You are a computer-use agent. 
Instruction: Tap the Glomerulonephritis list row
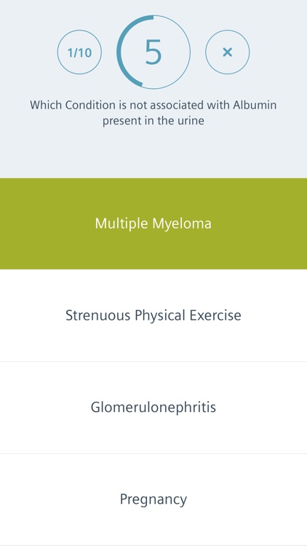[153, 407]
